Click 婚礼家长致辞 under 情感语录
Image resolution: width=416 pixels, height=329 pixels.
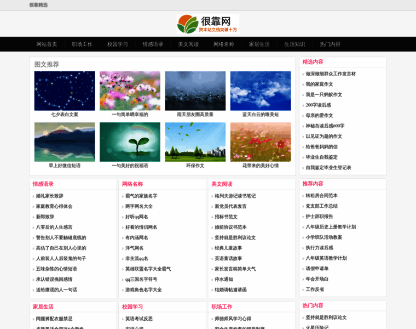click(x=49, y=196)
